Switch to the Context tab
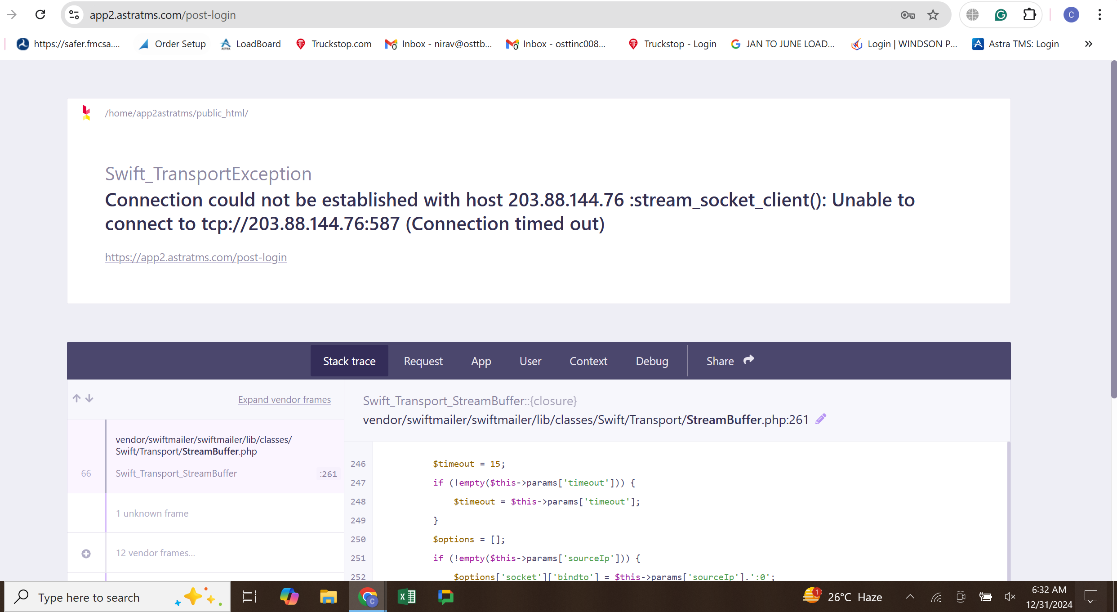1117x612 pixels. pos(588,361)
